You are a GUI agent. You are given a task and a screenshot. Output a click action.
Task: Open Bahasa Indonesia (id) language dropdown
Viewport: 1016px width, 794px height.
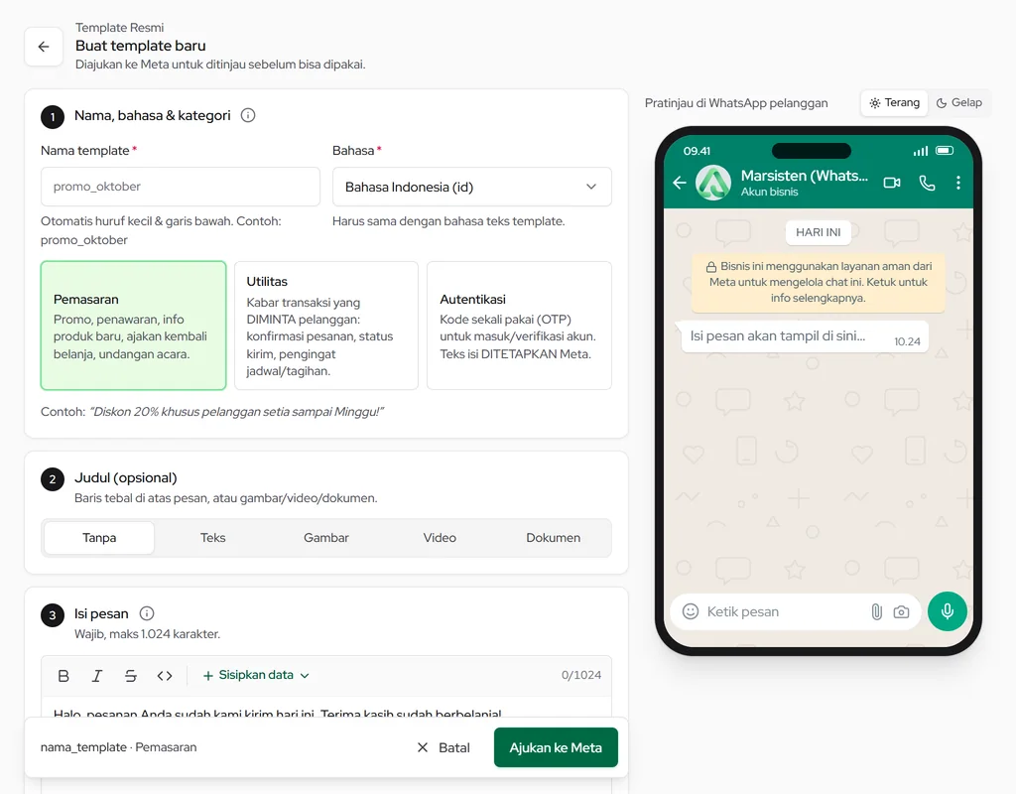(471, 187)
